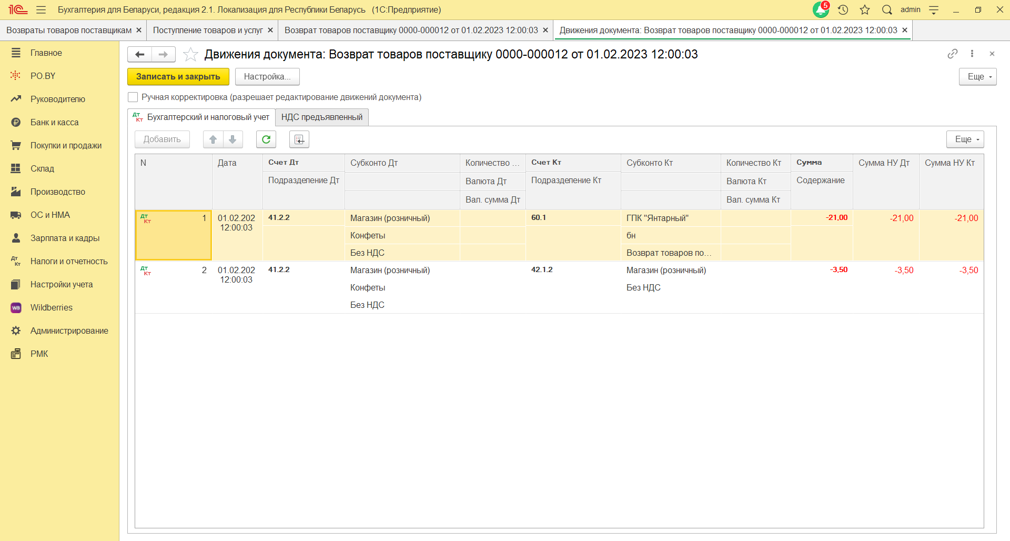Open the history clock icon

[843, 9]
